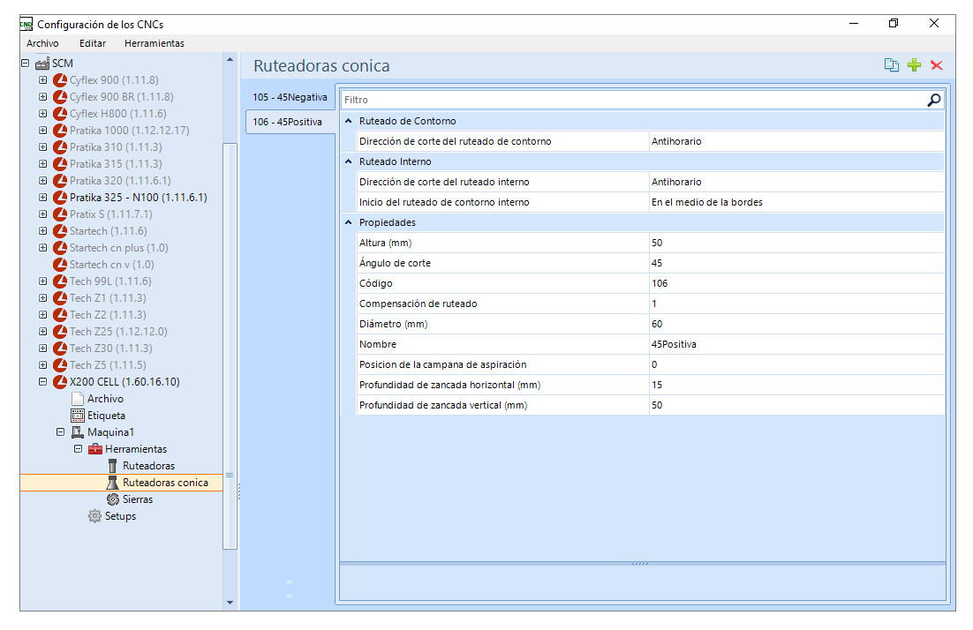Viewport: 973px width, 630px height.
Task: Collapse the X200 CELL node
Action: pyautogui.click(x=42, y=381)
